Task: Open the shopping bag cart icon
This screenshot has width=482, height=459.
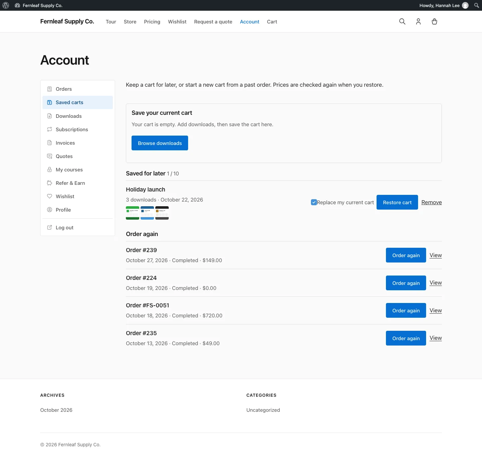Action: click(x=434, y=21)
